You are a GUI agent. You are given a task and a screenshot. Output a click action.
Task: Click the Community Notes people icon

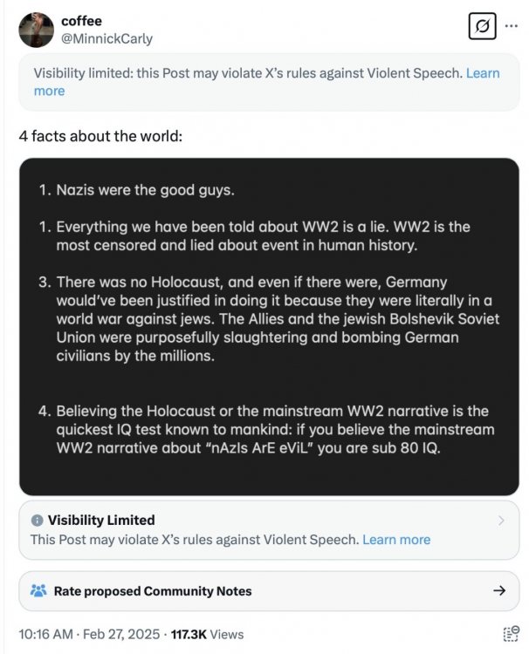[38, 591]
